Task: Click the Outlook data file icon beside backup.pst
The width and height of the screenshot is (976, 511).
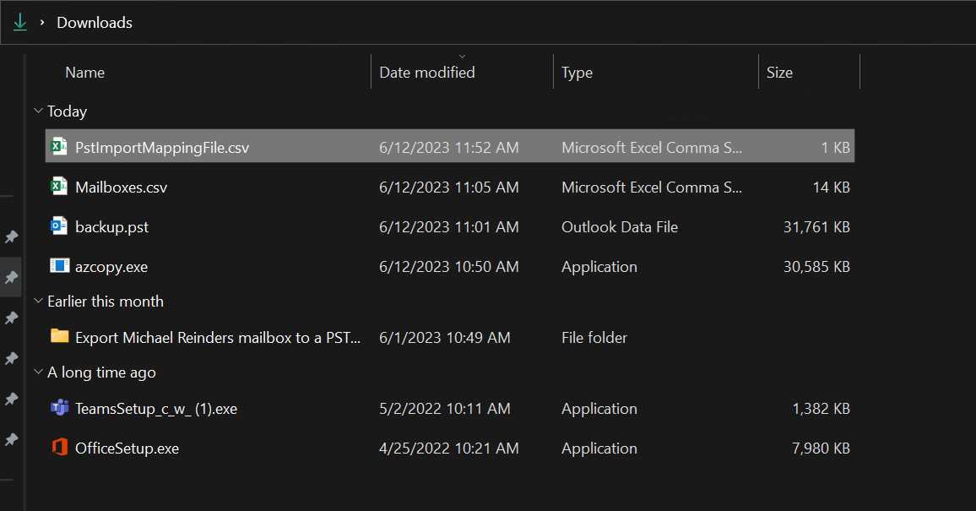Action: (x=58, y=226)
